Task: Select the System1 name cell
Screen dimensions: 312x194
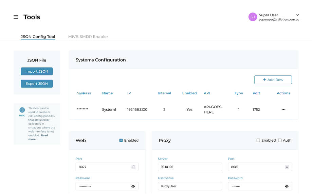Action: 109,110
